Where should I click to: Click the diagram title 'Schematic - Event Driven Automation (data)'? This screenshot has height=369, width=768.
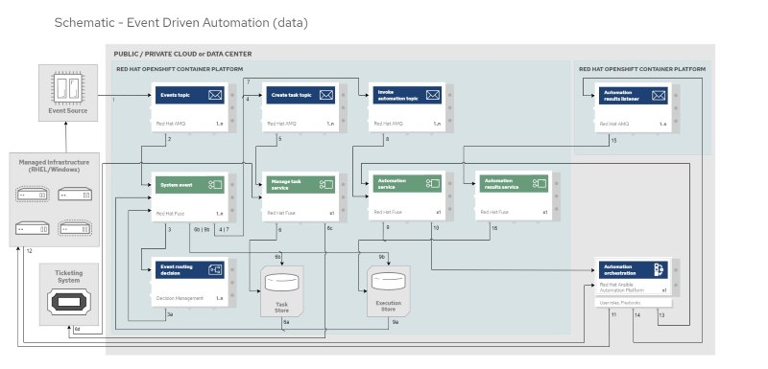coord(181,23)
